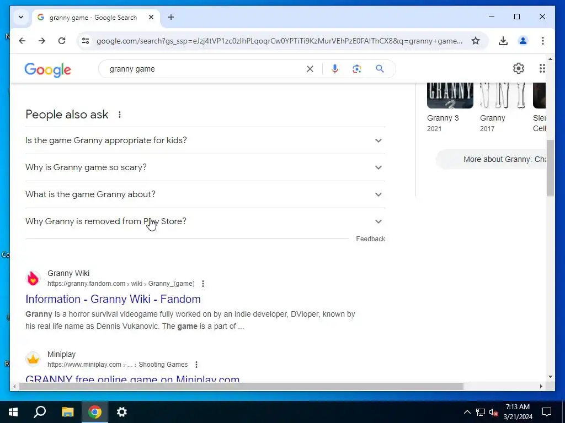Open Chrome downloads icon
The width and height of the screenshot is (565, 423).
point(503,41)
